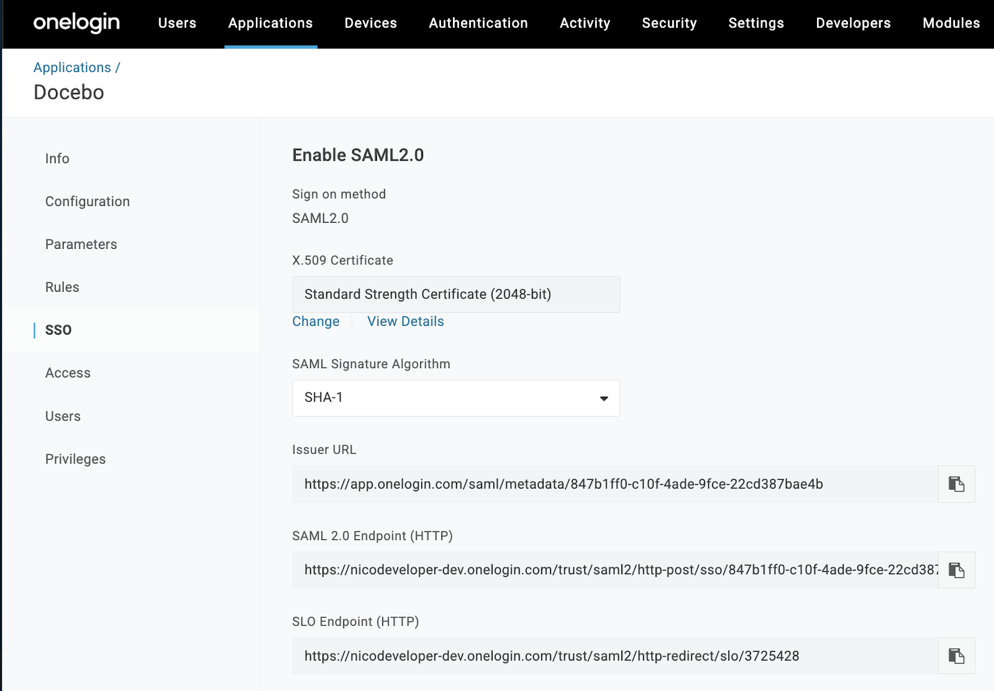This screenshot has width=994, height=691.
Task: Open the Authentication menu
Action: pos(478,23)
